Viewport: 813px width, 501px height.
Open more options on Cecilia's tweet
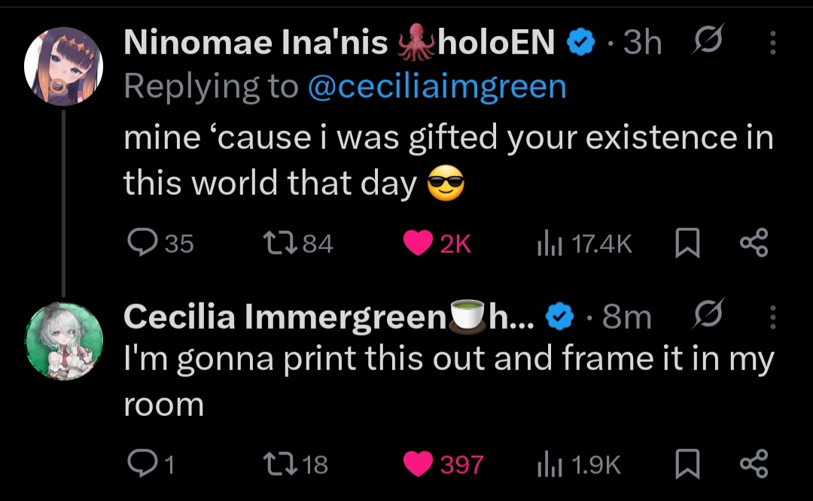772,317
